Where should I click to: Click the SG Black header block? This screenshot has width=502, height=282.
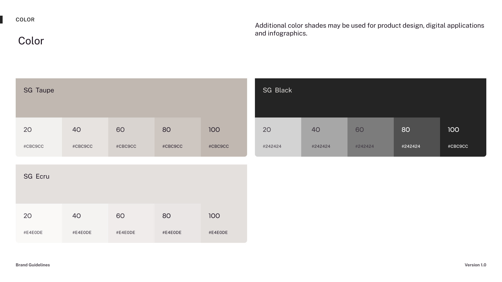[x=370, y=98]
